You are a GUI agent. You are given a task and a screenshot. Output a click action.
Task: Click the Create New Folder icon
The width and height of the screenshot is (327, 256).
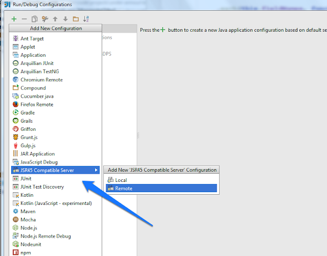(76, 19)
